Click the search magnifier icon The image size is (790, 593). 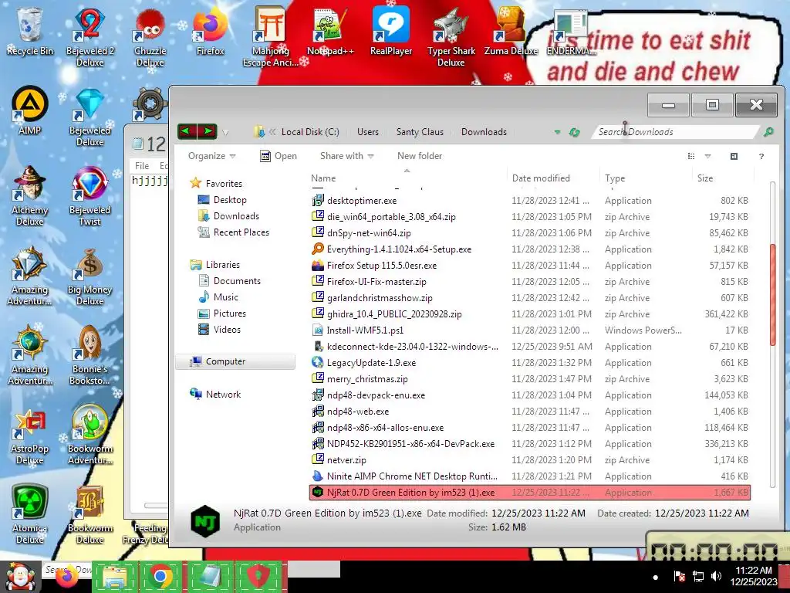tap(768, 131)
